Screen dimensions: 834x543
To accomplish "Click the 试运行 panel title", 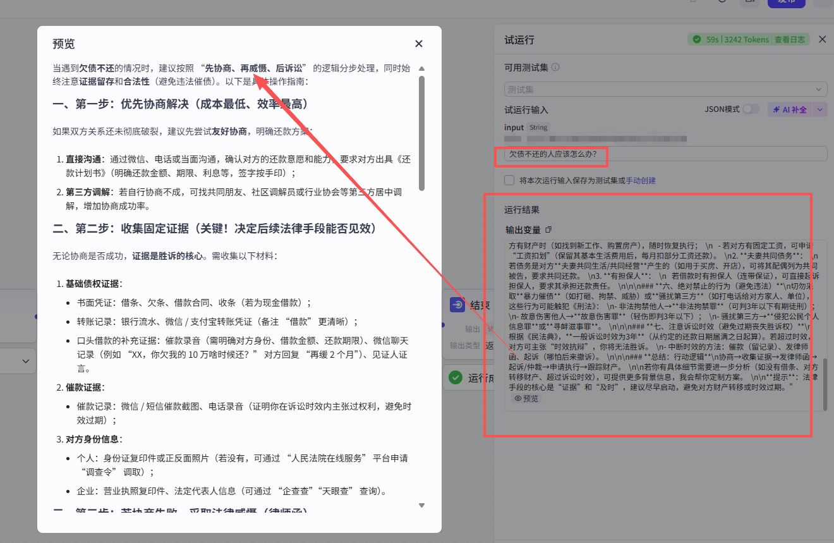I will click(519, 40).
